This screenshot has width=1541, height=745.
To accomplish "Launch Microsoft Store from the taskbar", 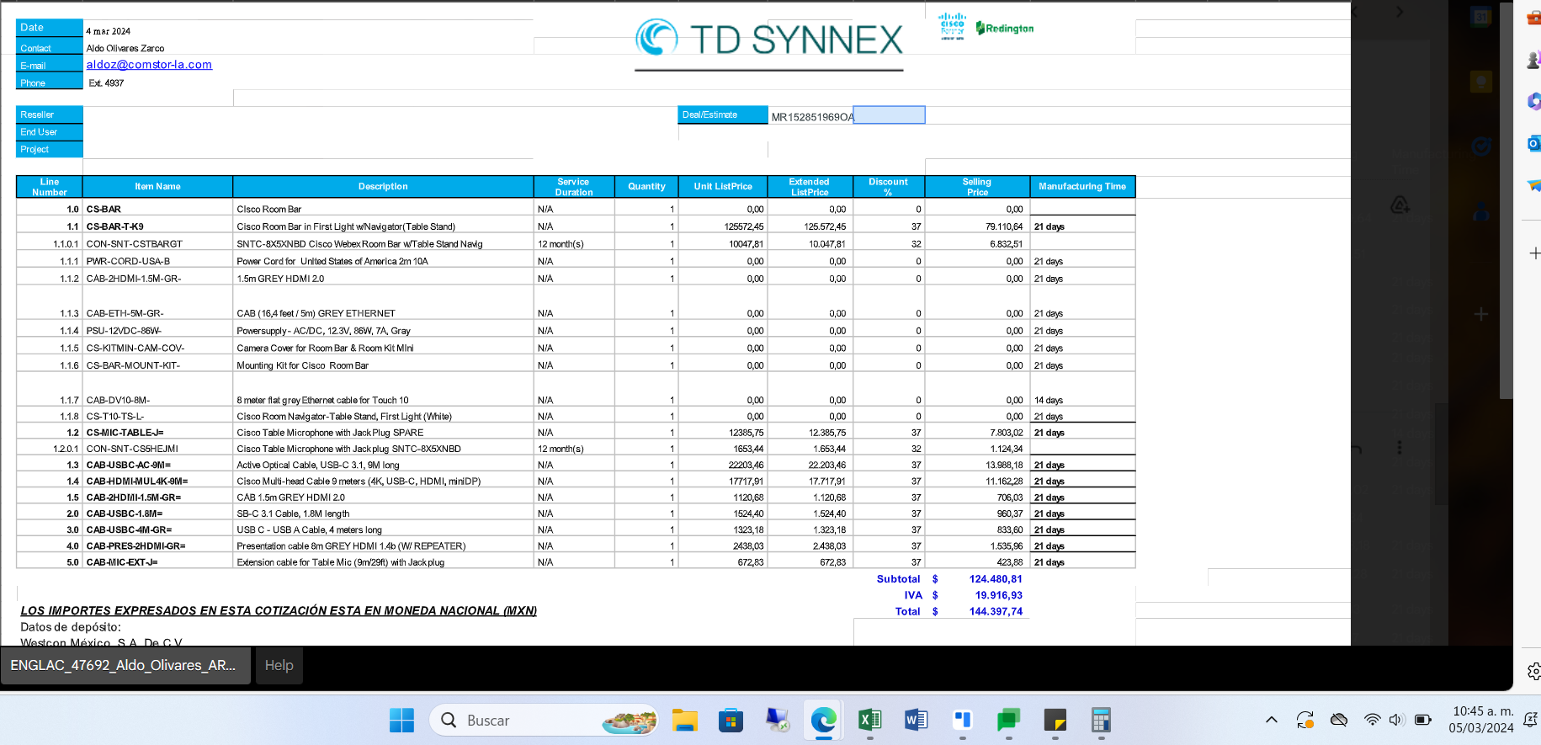I will (731, 721).
